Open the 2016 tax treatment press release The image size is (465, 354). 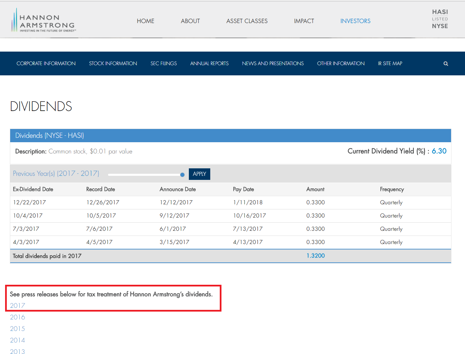pyautogui.click(x=17, y=317)
